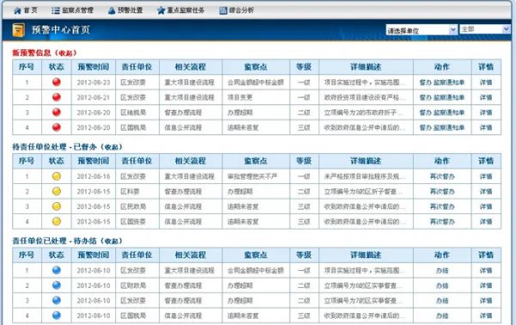Go to the 首页 menu item
The width and height of the screenshot is (516, 325).
tap(26, 10)
